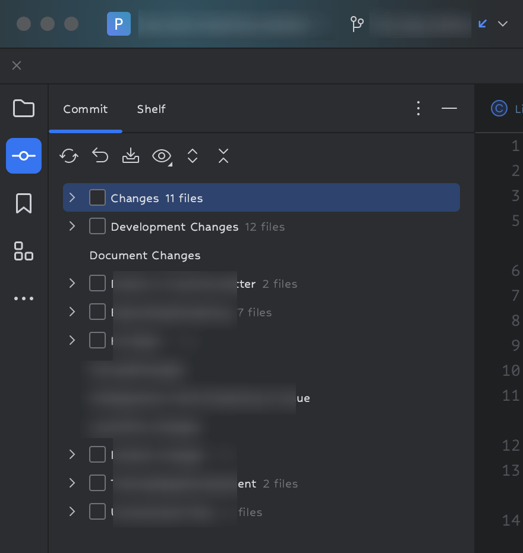Refresh the changes list with the refresh icon
The height and width of the screenshot is (553, 523).
coord(69,156)
